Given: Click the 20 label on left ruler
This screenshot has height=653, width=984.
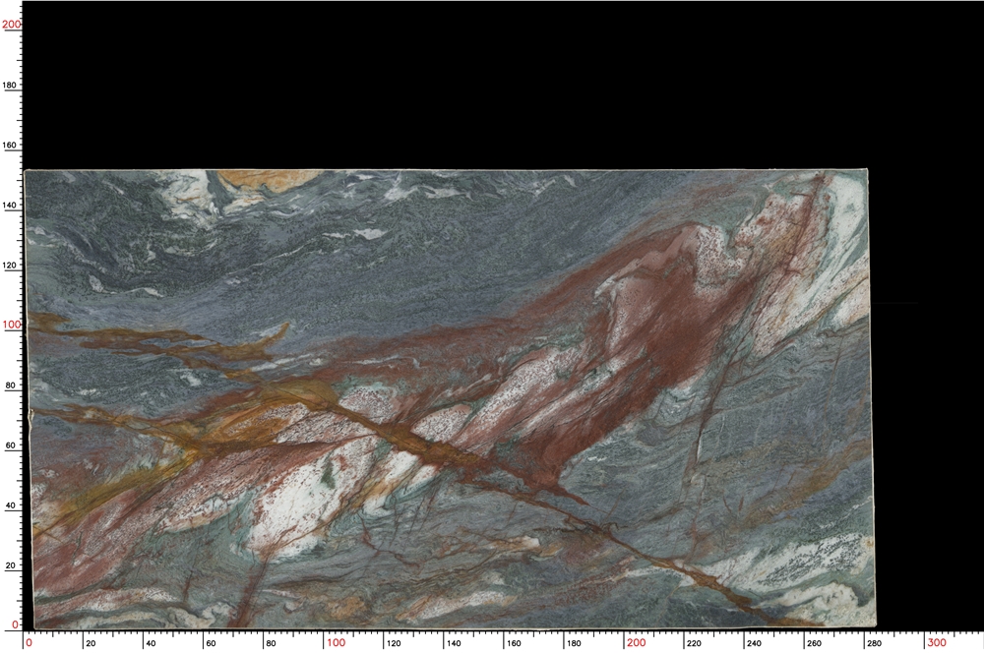Looking at the screenshot, I should tap(11, 566).
